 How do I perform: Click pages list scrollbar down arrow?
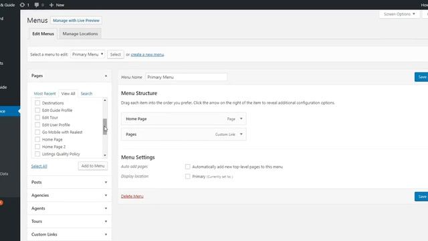105,155
